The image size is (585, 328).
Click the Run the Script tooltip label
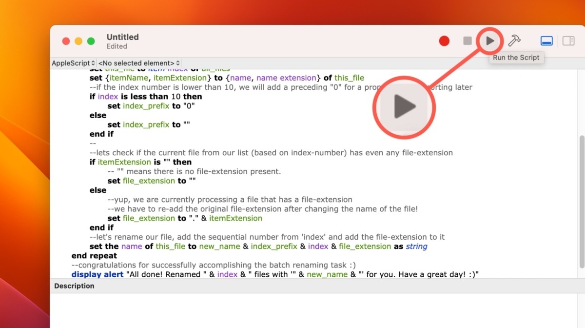pyautogui.click(x=516, y=58)
